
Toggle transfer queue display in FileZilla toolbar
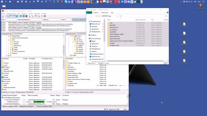[x=17, y=16]
